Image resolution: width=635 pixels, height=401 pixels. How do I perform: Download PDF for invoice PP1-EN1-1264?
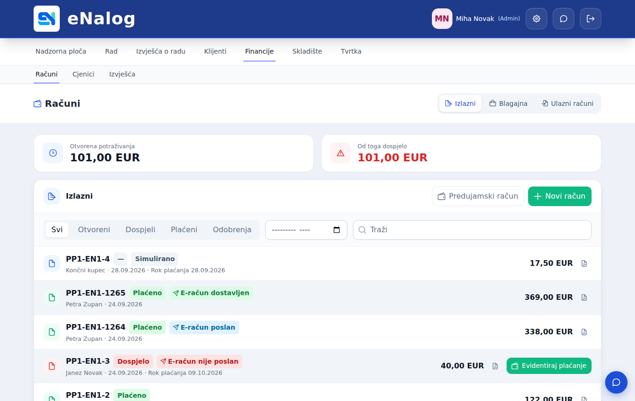click(584, 332)
